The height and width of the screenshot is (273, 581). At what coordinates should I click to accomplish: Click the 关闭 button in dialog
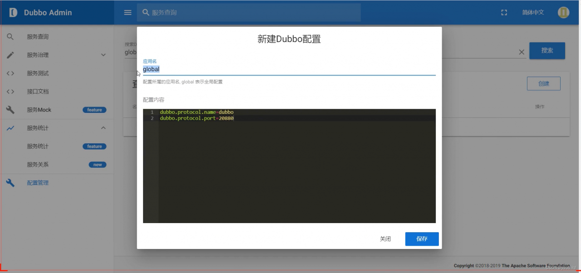(385, 239)
